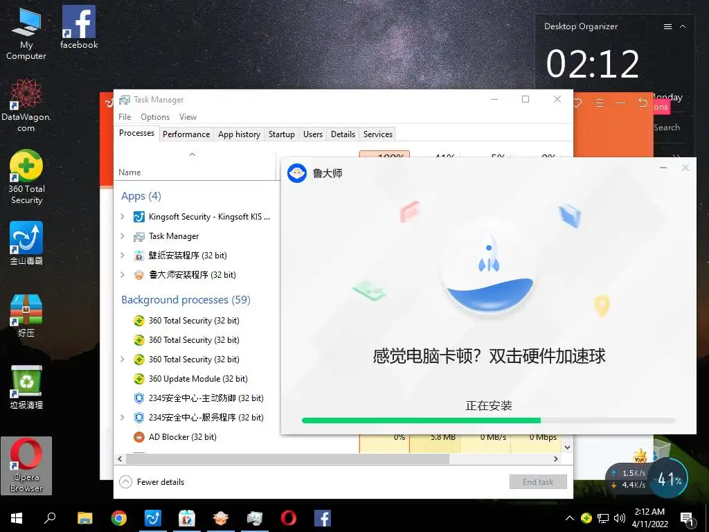Switch to App history tab

tap(239, 134)
